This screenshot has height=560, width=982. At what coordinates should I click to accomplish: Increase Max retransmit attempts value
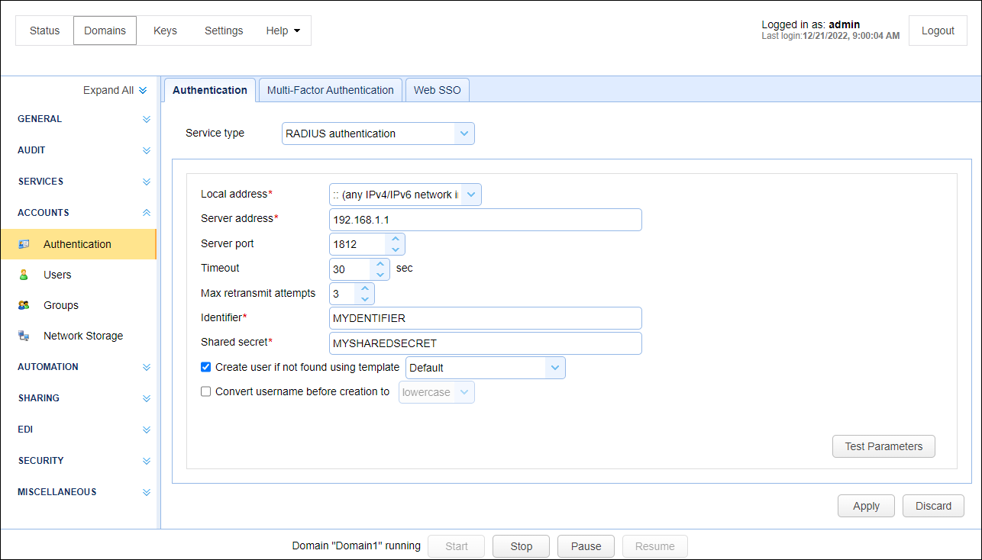pos(364,288)
